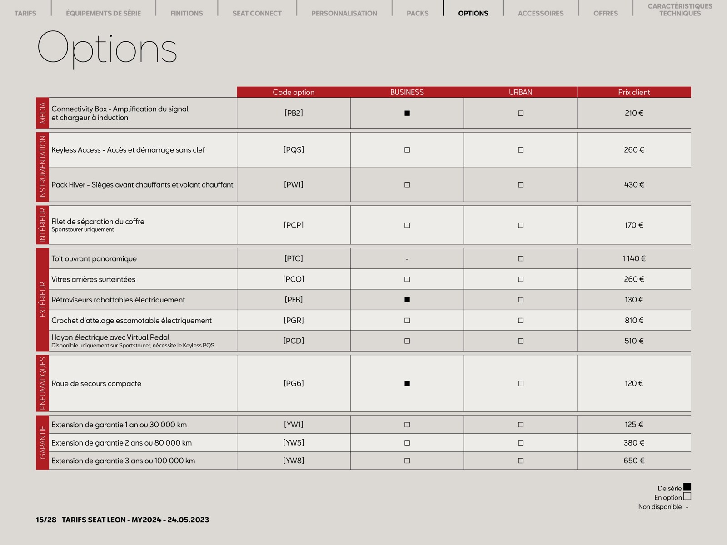Click the INSTRUMENTATION category label

click(x=43, y=167)
